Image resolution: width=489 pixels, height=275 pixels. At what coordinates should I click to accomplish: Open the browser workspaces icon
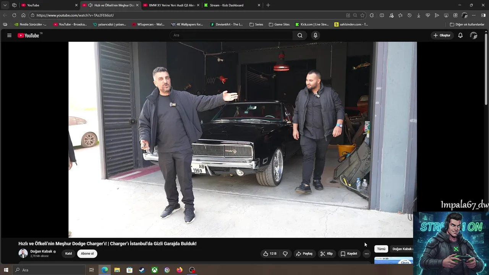(x=14, y=5)
